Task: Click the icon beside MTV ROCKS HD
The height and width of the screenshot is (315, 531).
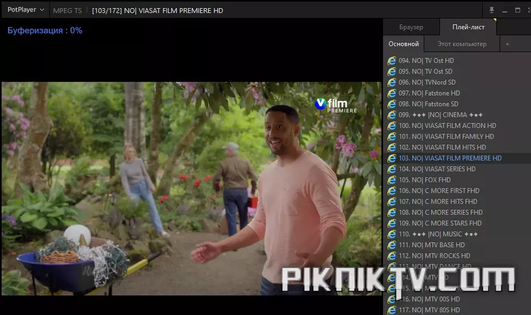Action: coord(392,256)
